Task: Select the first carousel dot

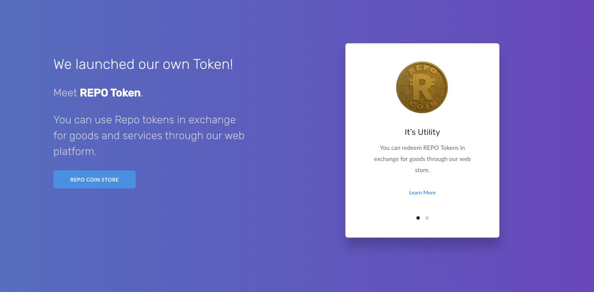Action: point(418,218)
